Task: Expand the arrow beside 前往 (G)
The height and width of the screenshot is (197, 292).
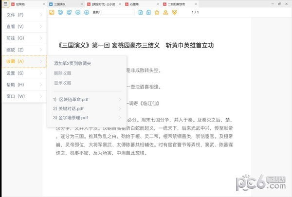Action: (41, 38)
